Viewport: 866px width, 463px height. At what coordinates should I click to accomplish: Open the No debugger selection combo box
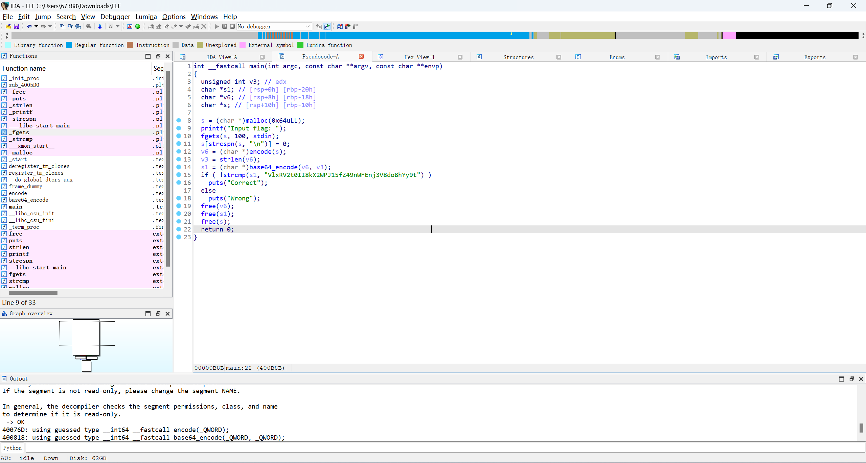(x=274, y=26)
